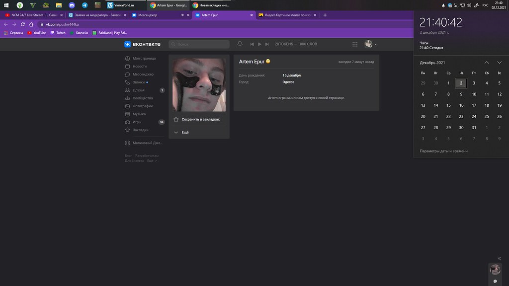The height and width of the screenshot is (286, 509).
Task: Go to Музыка in the sidebar
Action: coord(139,114)
